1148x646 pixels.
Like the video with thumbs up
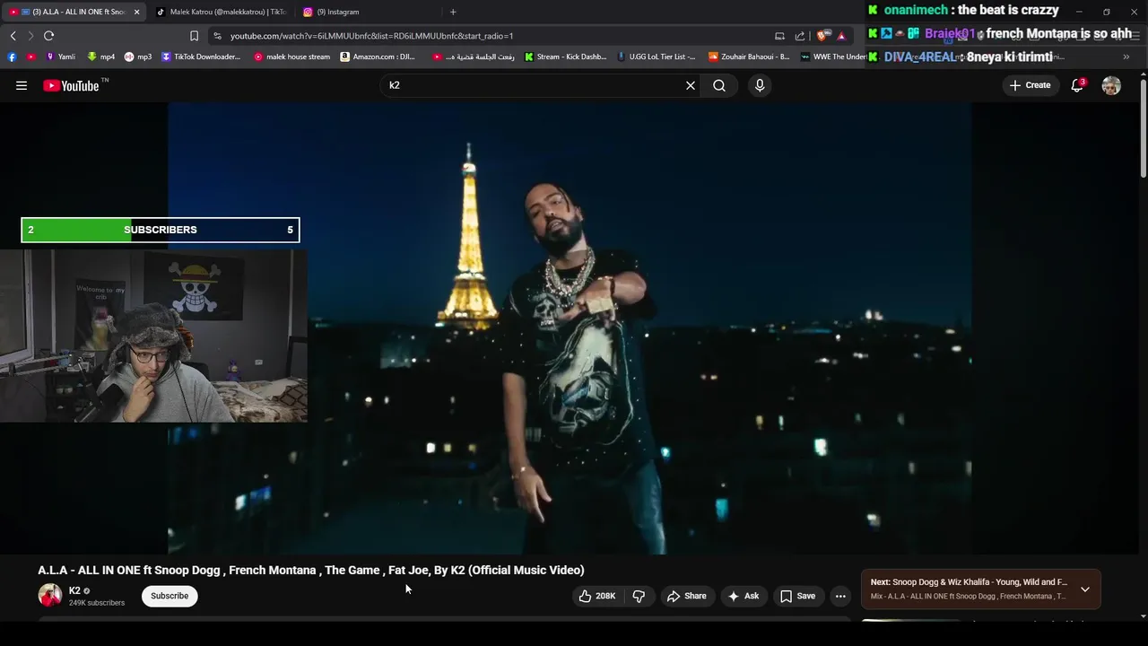click(596, 596)
